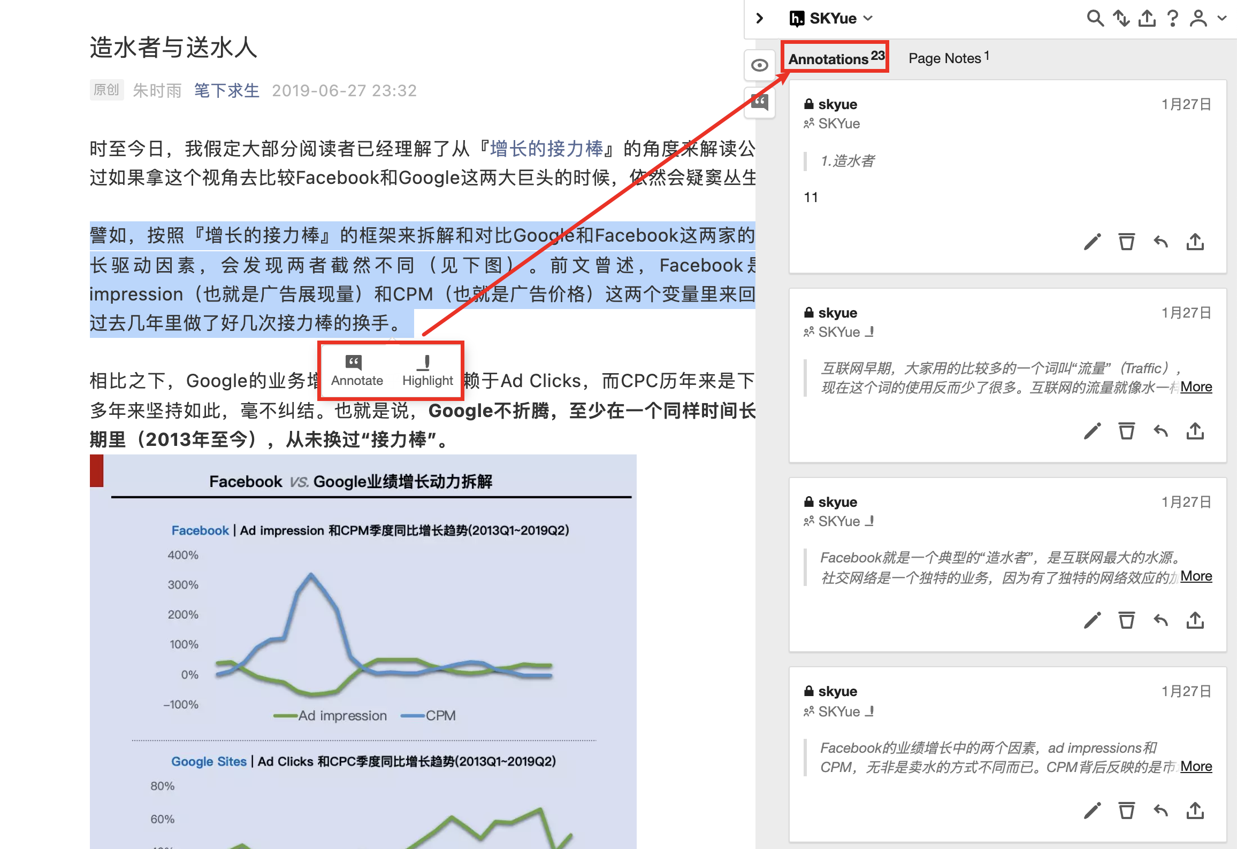Click username skyue on first annotation
The width and height of the screenshot is (1237, 849).
(837, 104)
